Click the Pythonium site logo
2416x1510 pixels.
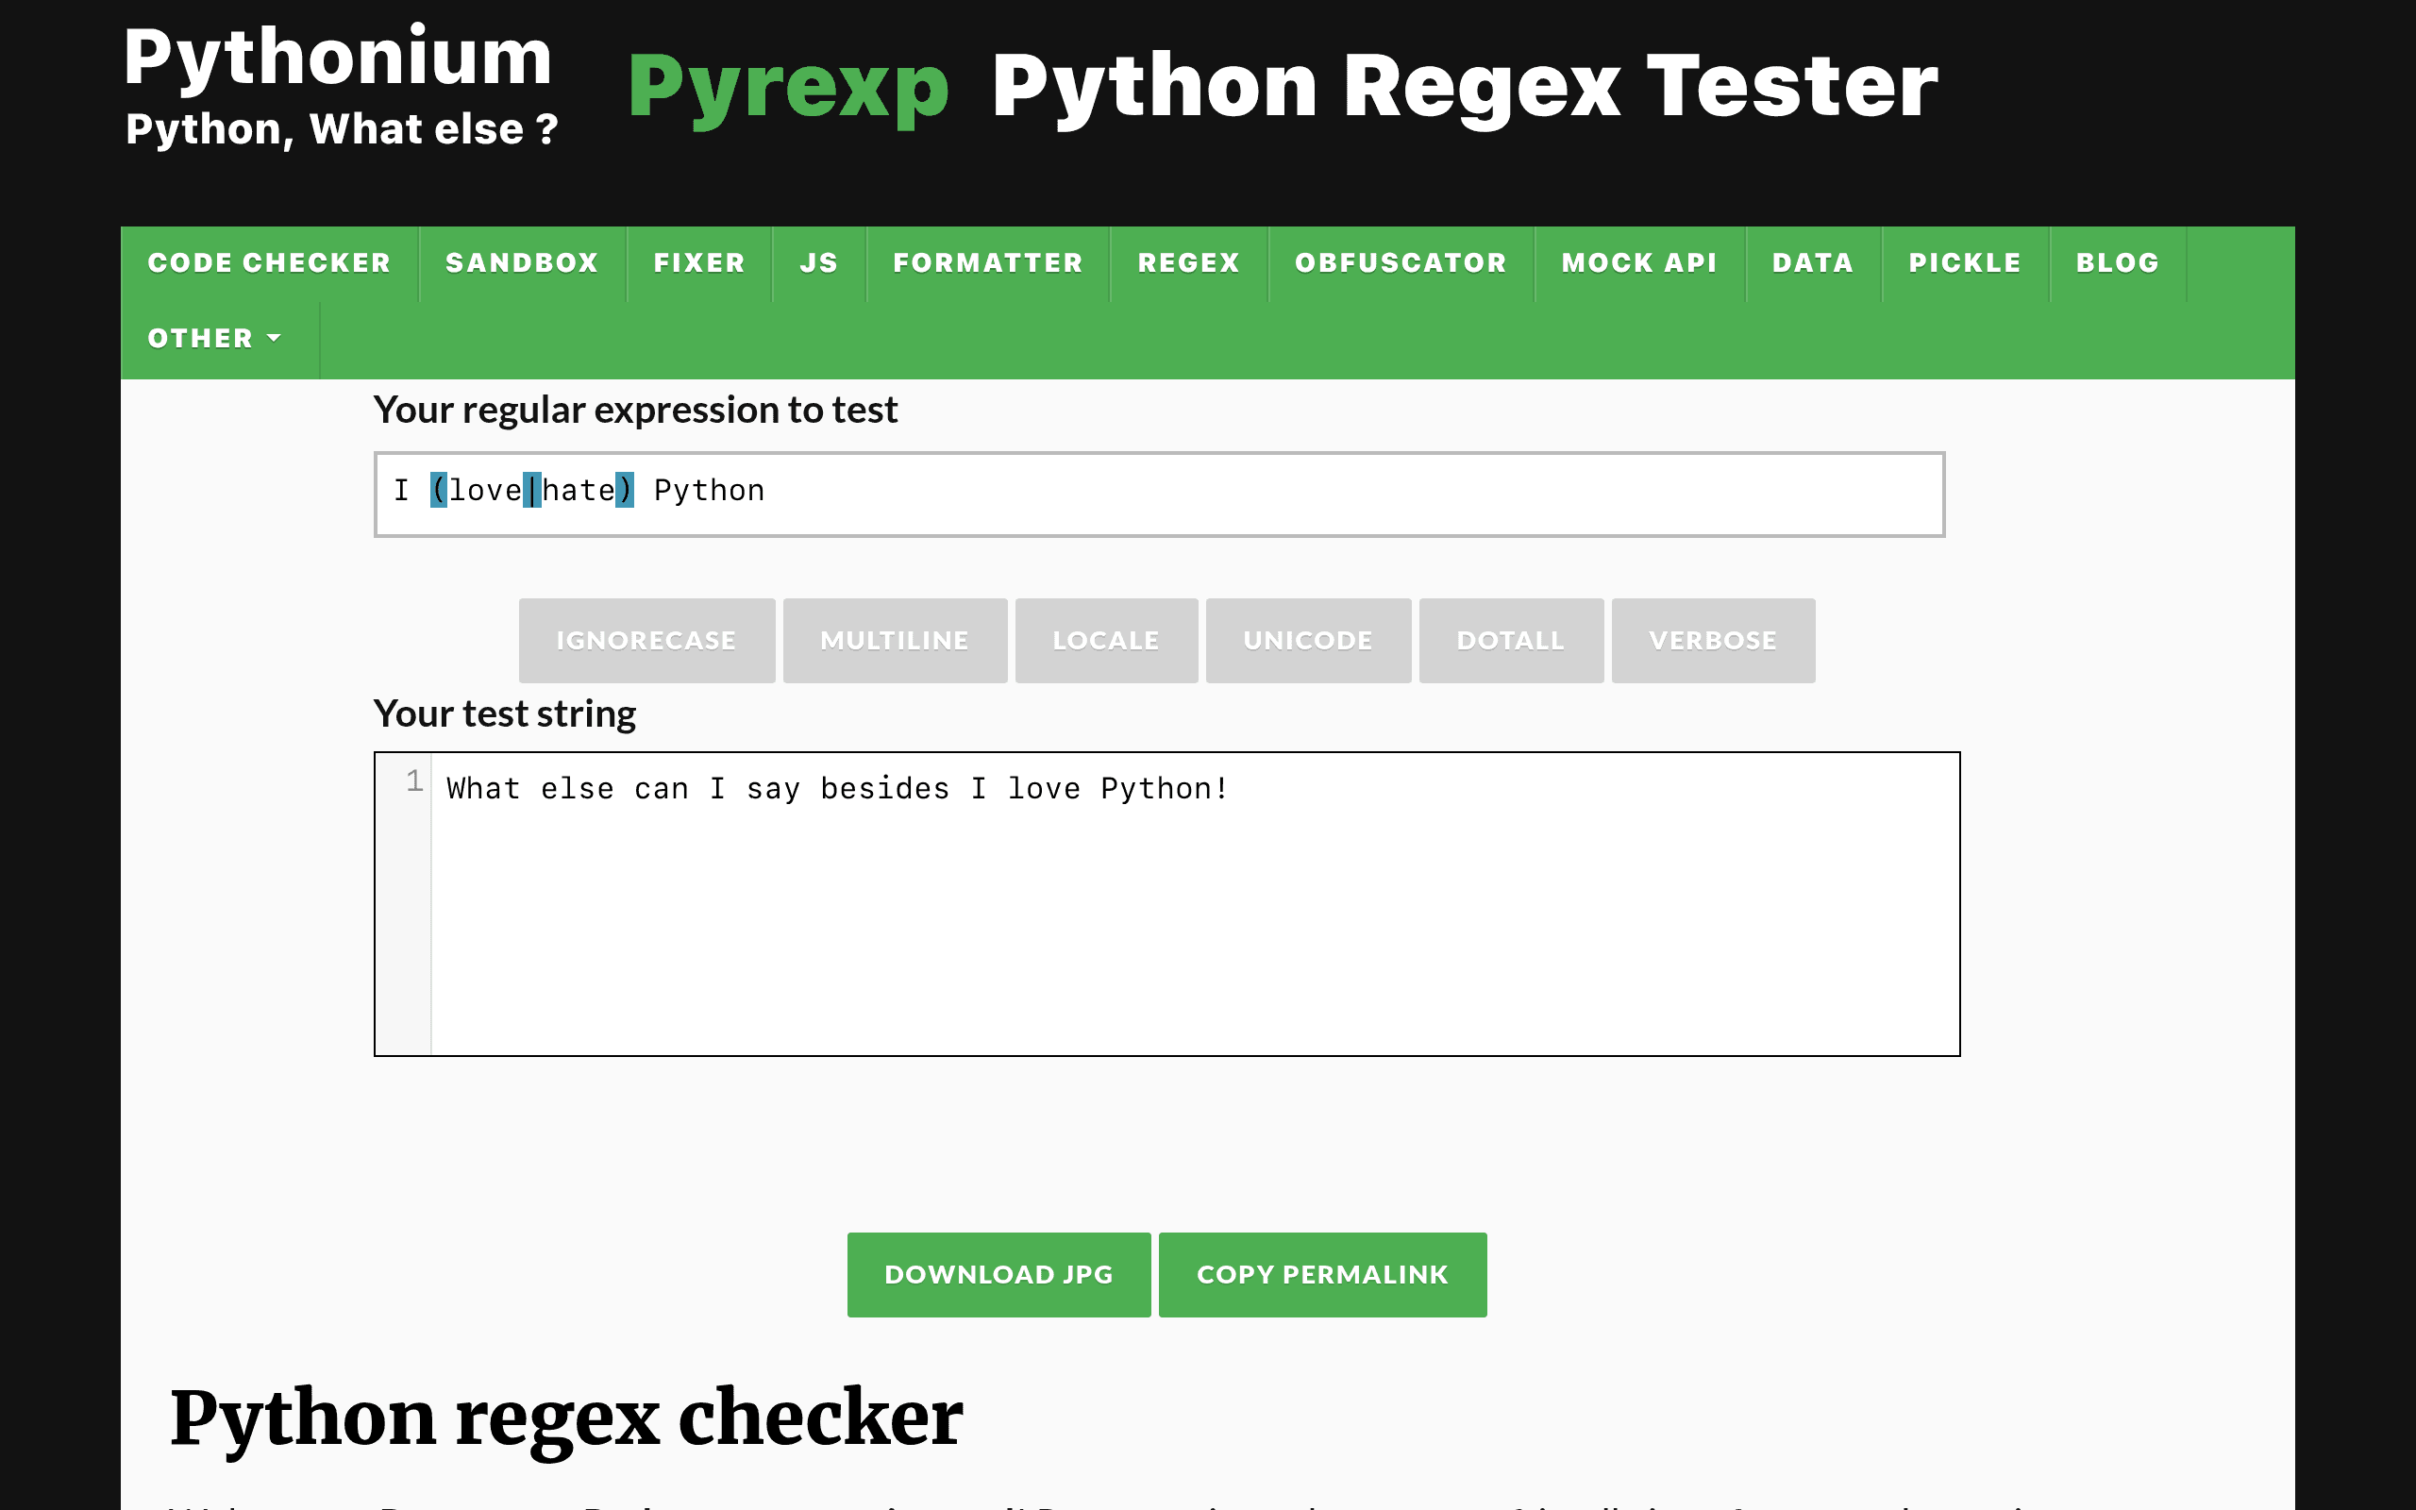338,57
